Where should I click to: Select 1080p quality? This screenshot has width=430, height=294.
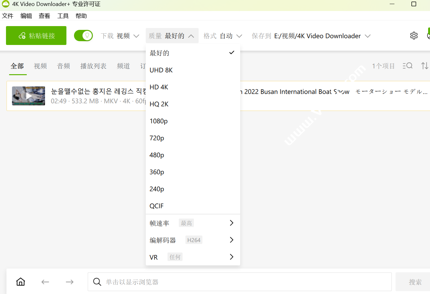pos(193,121)
